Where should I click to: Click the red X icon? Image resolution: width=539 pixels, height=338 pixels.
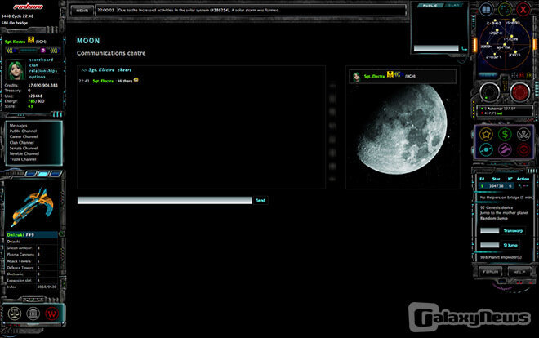pyautogui.click(x=523, y=9)
